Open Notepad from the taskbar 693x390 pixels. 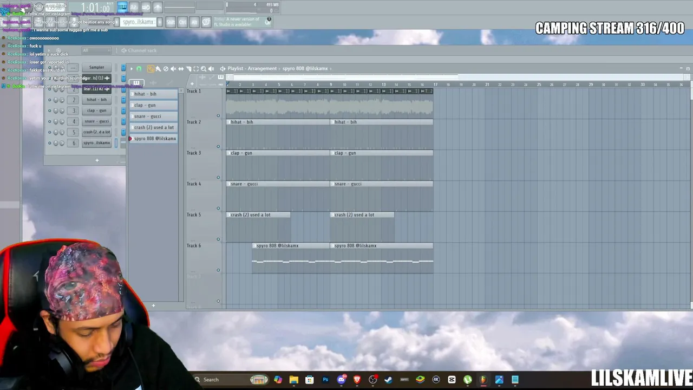click(515, 380)
